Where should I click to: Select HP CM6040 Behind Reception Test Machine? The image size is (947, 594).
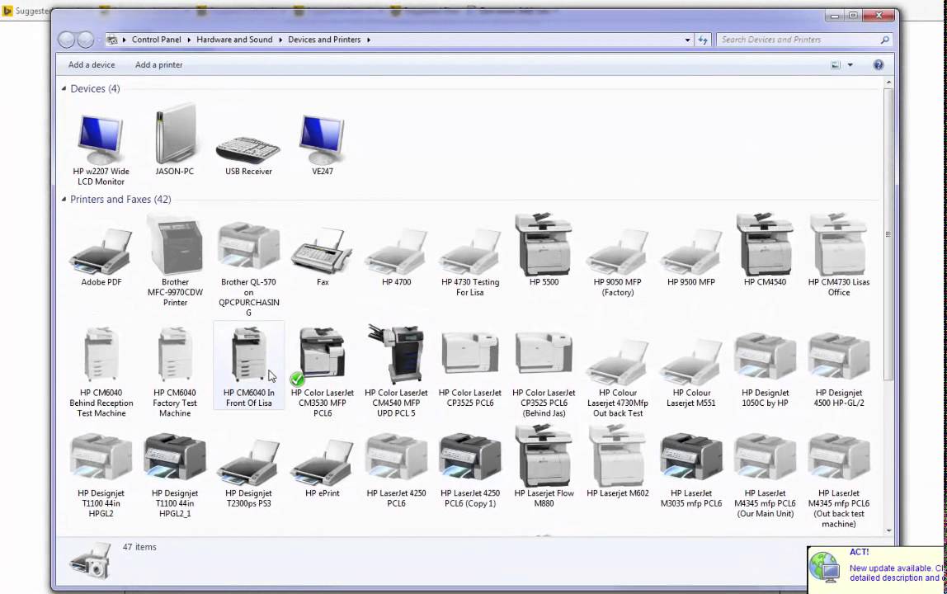tap(101, 371)
